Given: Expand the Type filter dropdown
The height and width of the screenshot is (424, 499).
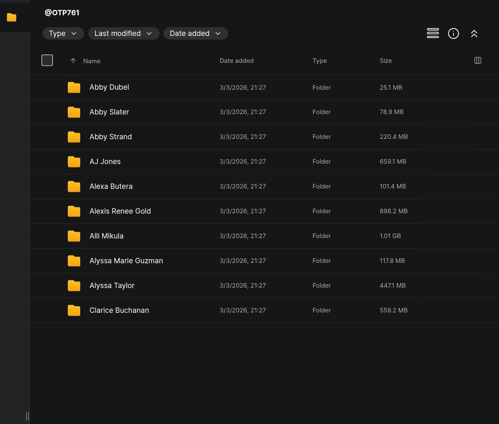Looking at the screenshot, I should (63, 33).
